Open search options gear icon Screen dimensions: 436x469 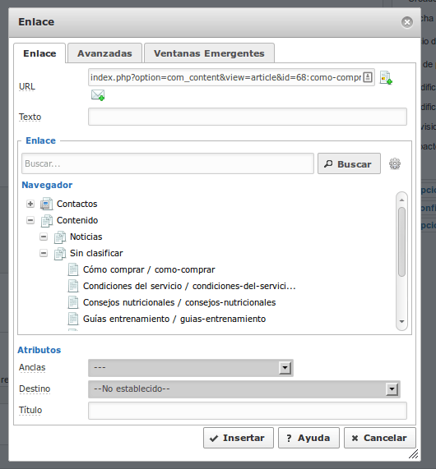coord(395,163)
